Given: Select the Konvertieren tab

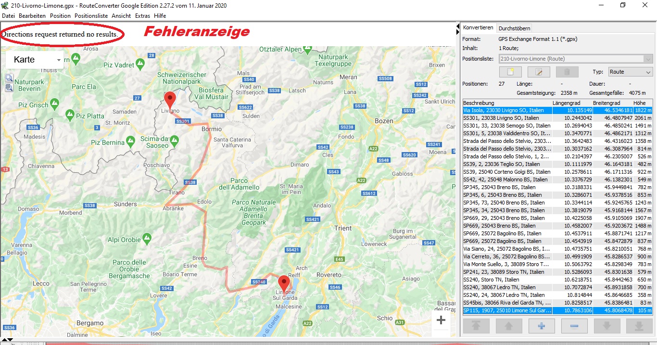Looking at the screenshot, I should click(x=478, y=28).
